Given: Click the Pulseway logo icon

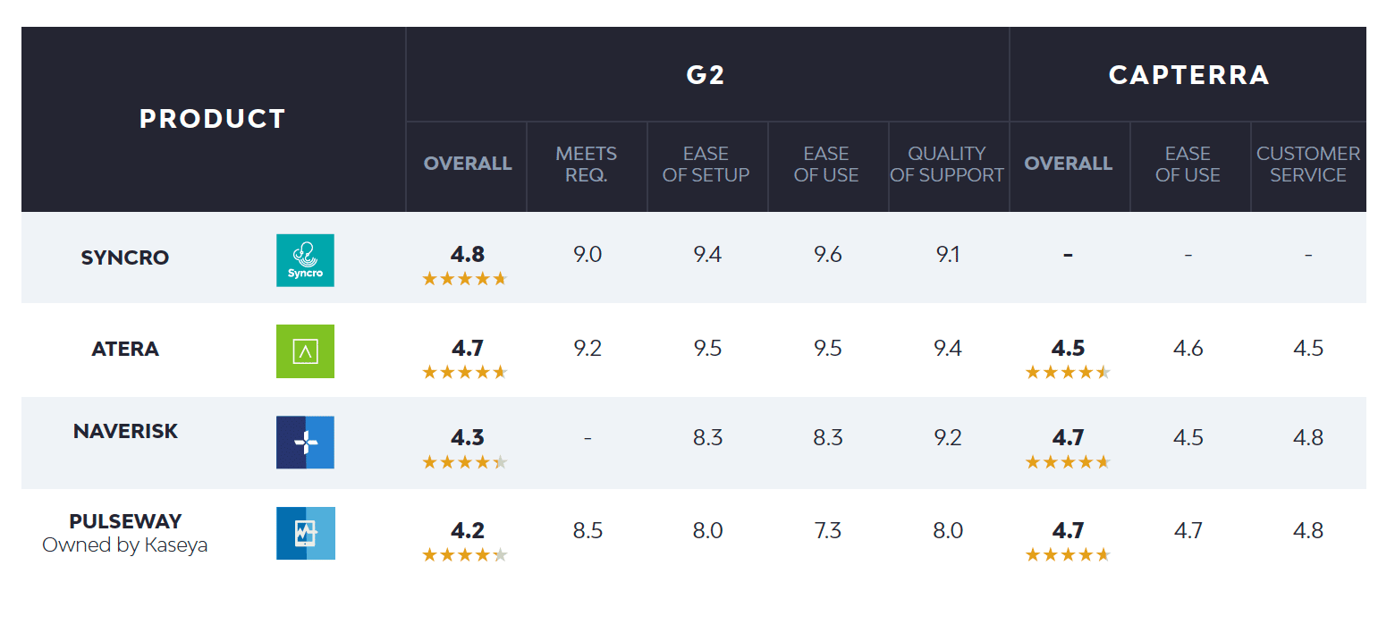Looking at the screenshot, I should tap(305, 533).
